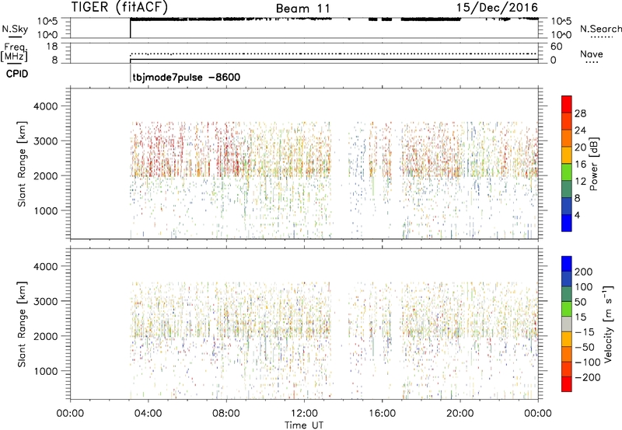Screen dimensions: 622x430
Task: Click the 'tbjmode7pulse -8600' mode text
Action: [187, 77]
